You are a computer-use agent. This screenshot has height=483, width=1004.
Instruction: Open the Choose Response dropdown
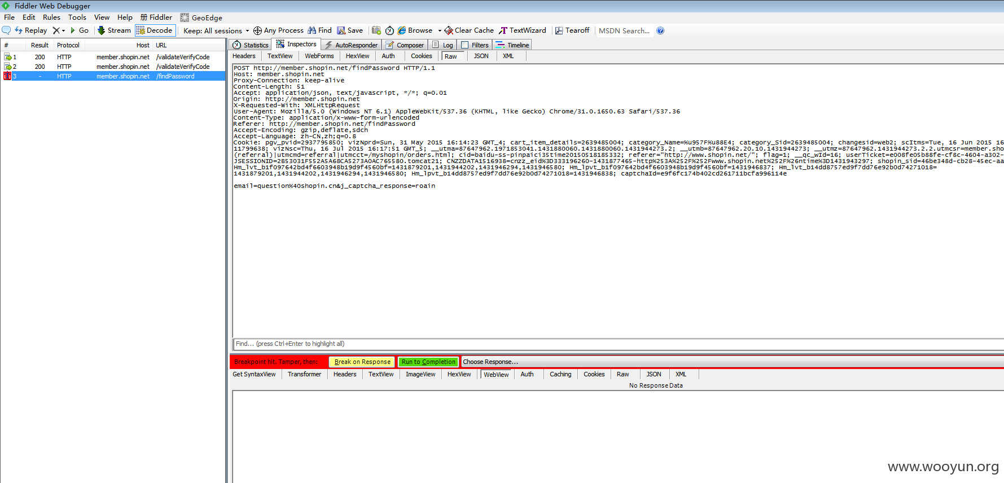tap(731, 362)
